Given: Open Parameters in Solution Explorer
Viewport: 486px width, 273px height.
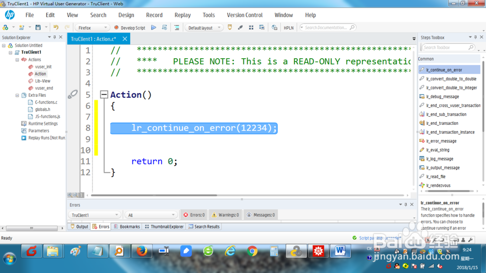Looking at the screenshot, I should tap(38, 131).
